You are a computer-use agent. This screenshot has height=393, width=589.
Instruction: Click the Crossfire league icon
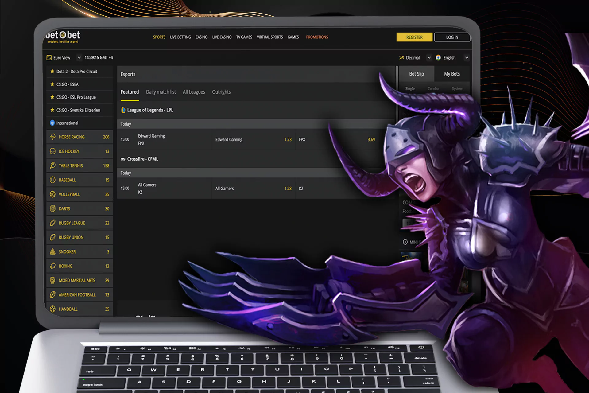[123, 159]
